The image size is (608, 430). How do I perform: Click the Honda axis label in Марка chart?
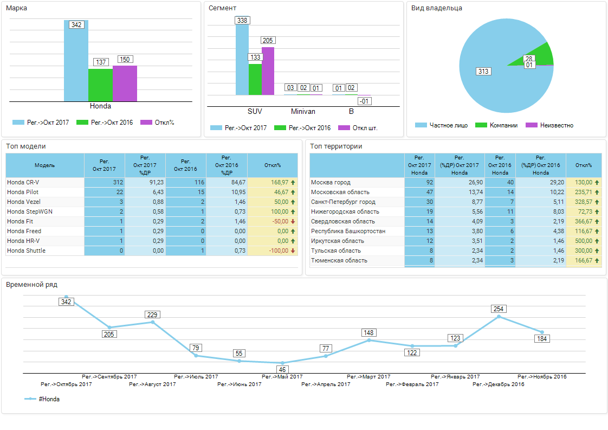click(x=100, y=106)
